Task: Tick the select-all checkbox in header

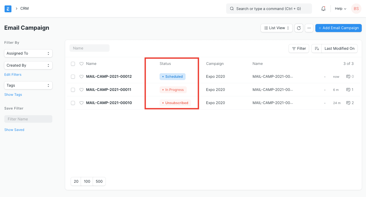Action: coord(73,64)
